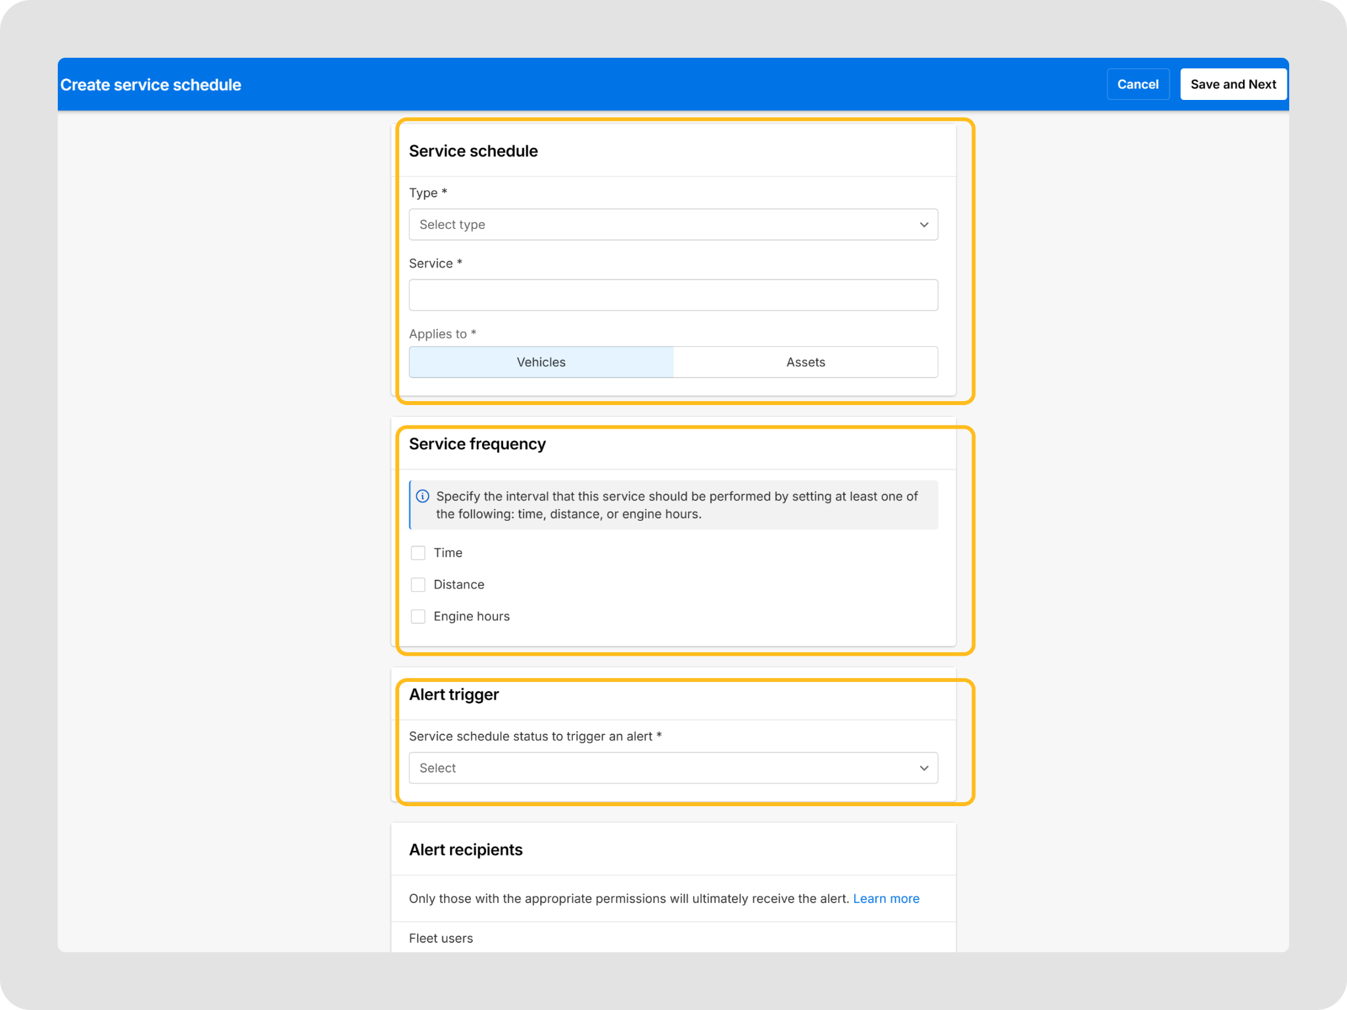Click the Cancel button
The image size is (1347, 1010).
[x=1138, y=84]
